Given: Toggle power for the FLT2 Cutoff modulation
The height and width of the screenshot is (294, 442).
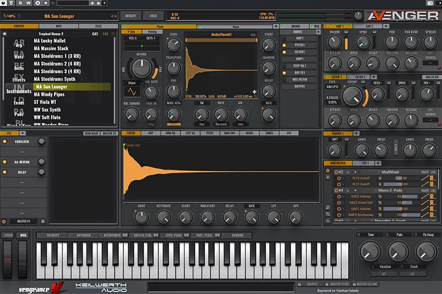Looking at the screenshot, I should click(339, 178).
